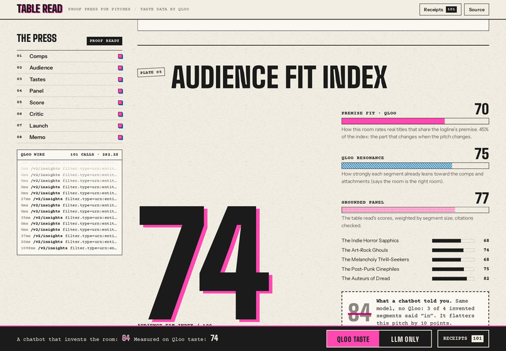Click the Premise Fit score 70

pyautogui.click(x=482, y=109)
